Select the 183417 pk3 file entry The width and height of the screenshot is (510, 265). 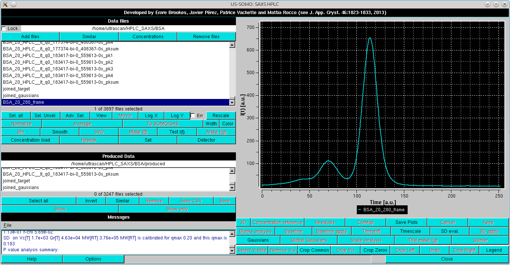click(x=115, y=69)
